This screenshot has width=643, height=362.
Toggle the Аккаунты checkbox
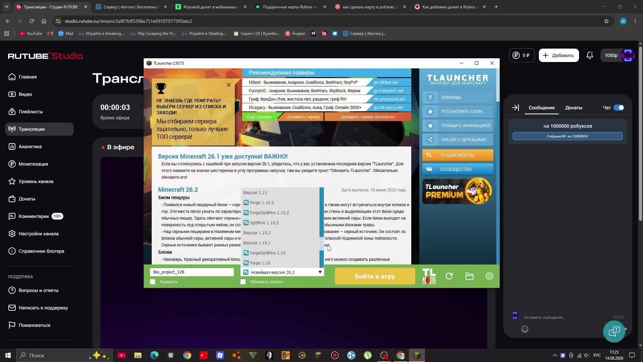coord(153,282)
